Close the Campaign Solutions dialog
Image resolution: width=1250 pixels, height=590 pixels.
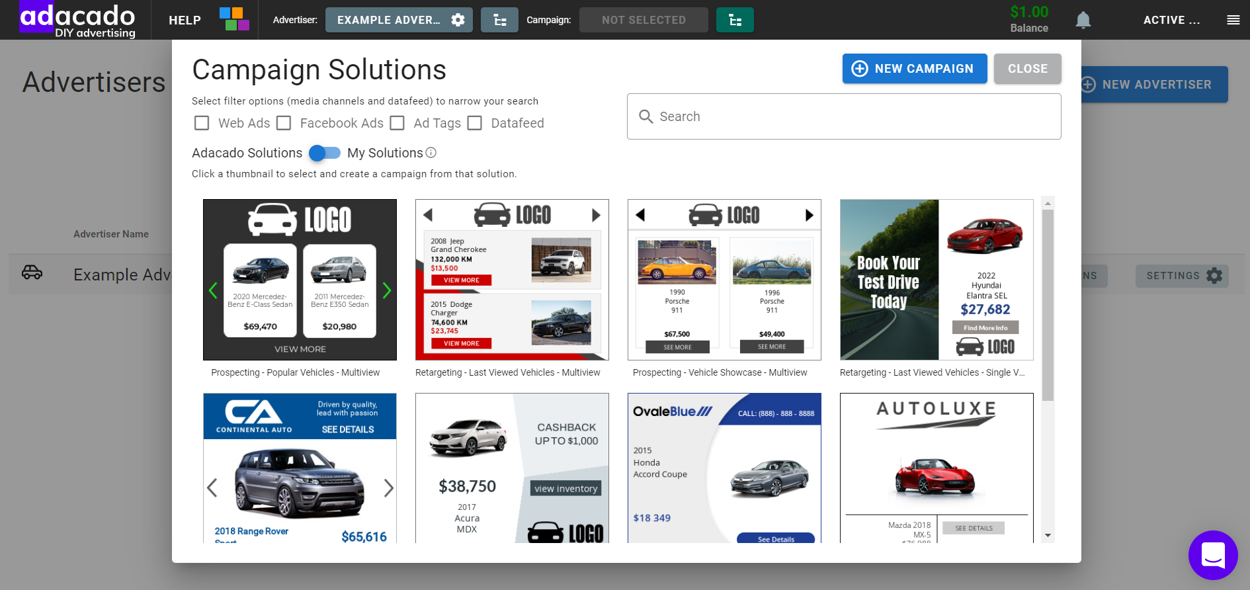tap(1027, 69)
